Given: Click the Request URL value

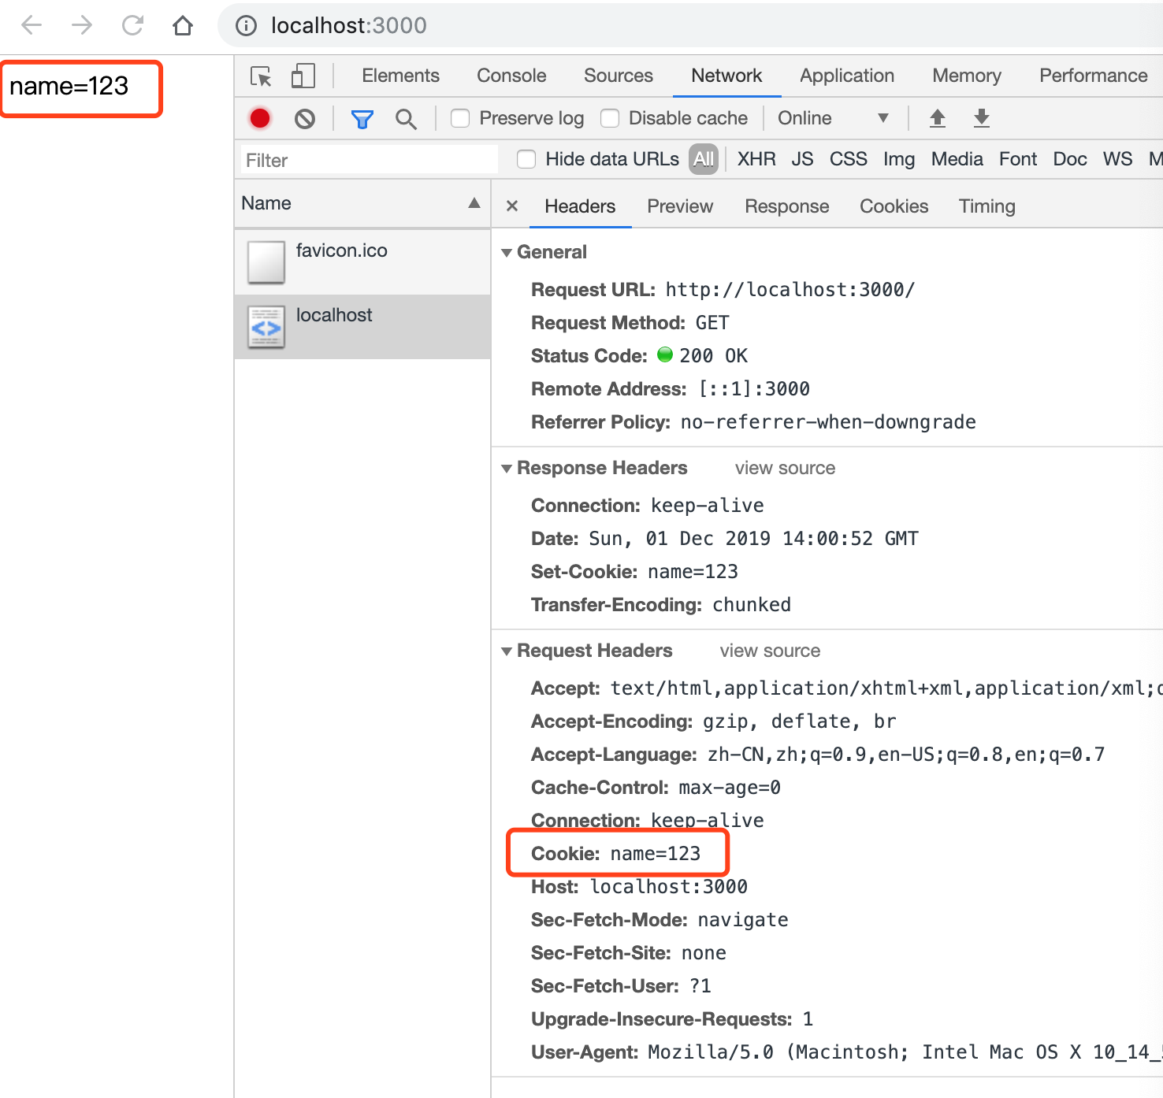Looking at the screenshot, I should pyautogui.click(x=790, y=290).
